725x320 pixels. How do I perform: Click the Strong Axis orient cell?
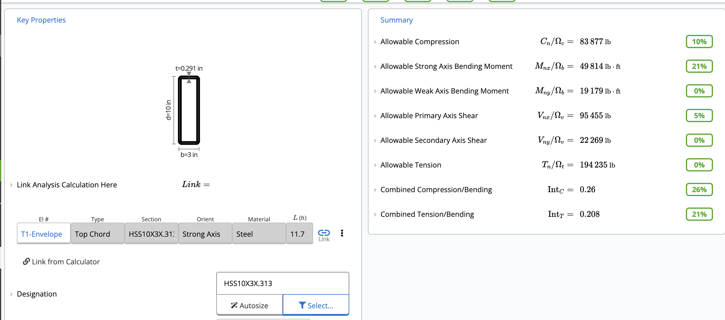coord(205,234)
